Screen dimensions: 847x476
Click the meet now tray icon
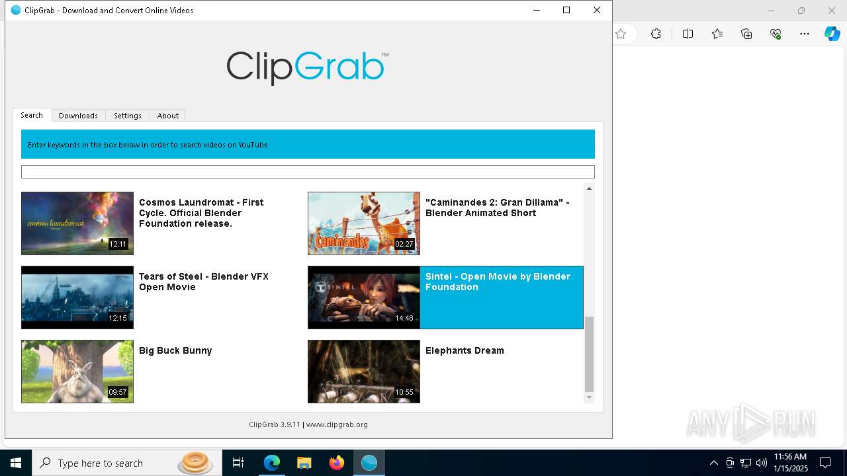point(730,463)
